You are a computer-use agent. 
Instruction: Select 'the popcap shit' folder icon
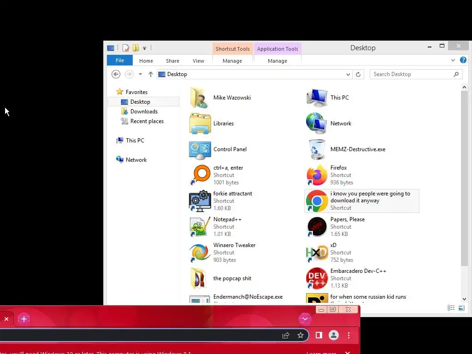click(199, 278)
